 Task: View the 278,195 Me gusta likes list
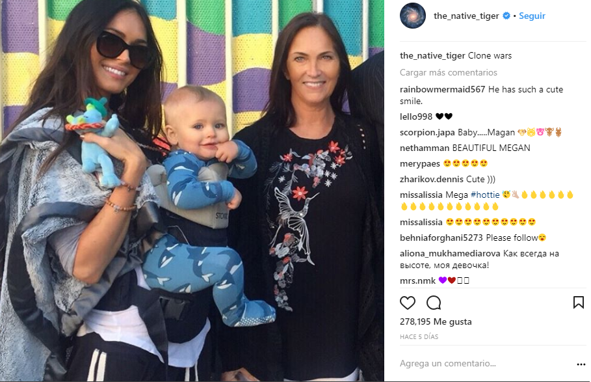[x=436, y=321]
